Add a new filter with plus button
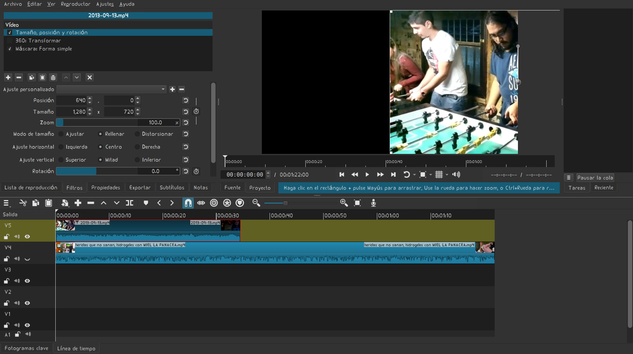The width and height of the screenshot is (633, 354). coord(8,77)
